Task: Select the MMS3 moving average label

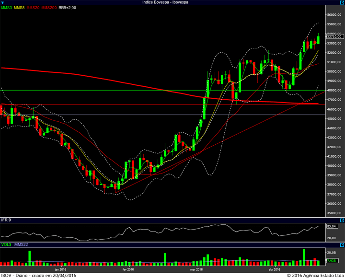Action: (7, 8)
